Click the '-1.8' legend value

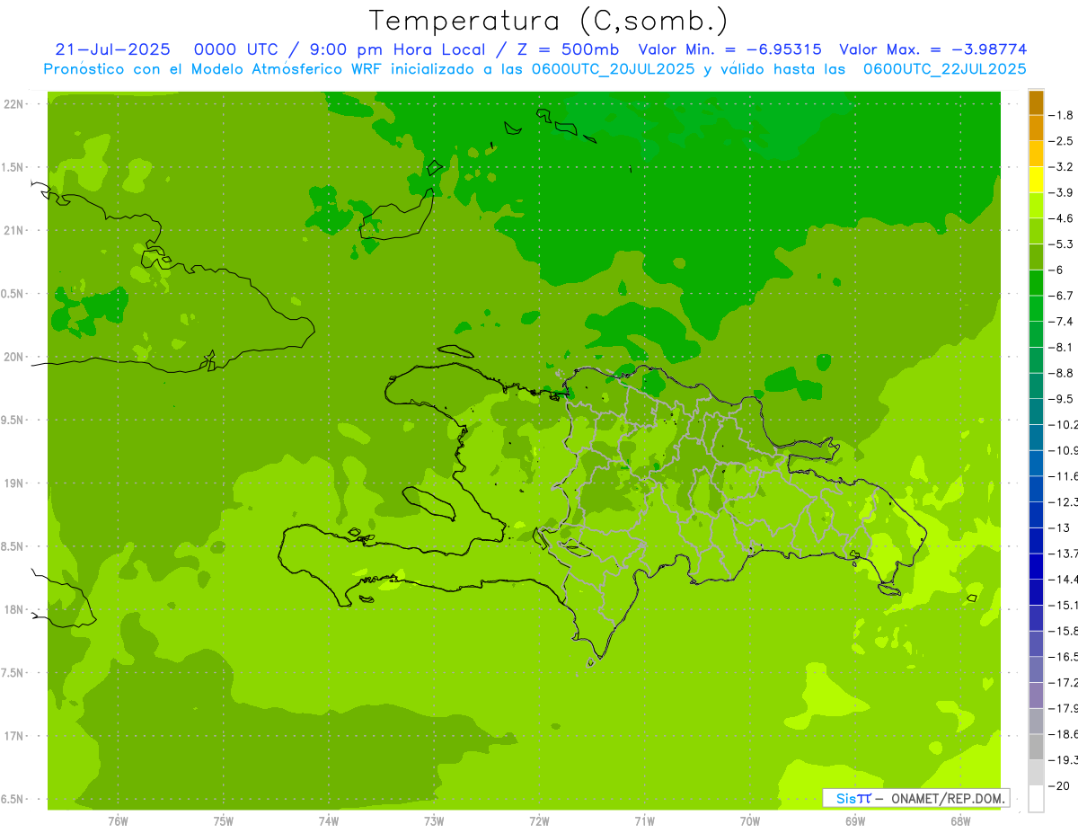[1062, 115]
